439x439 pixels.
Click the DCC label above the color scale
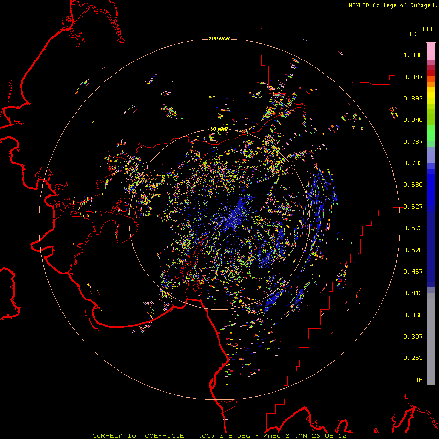point(429,29)
